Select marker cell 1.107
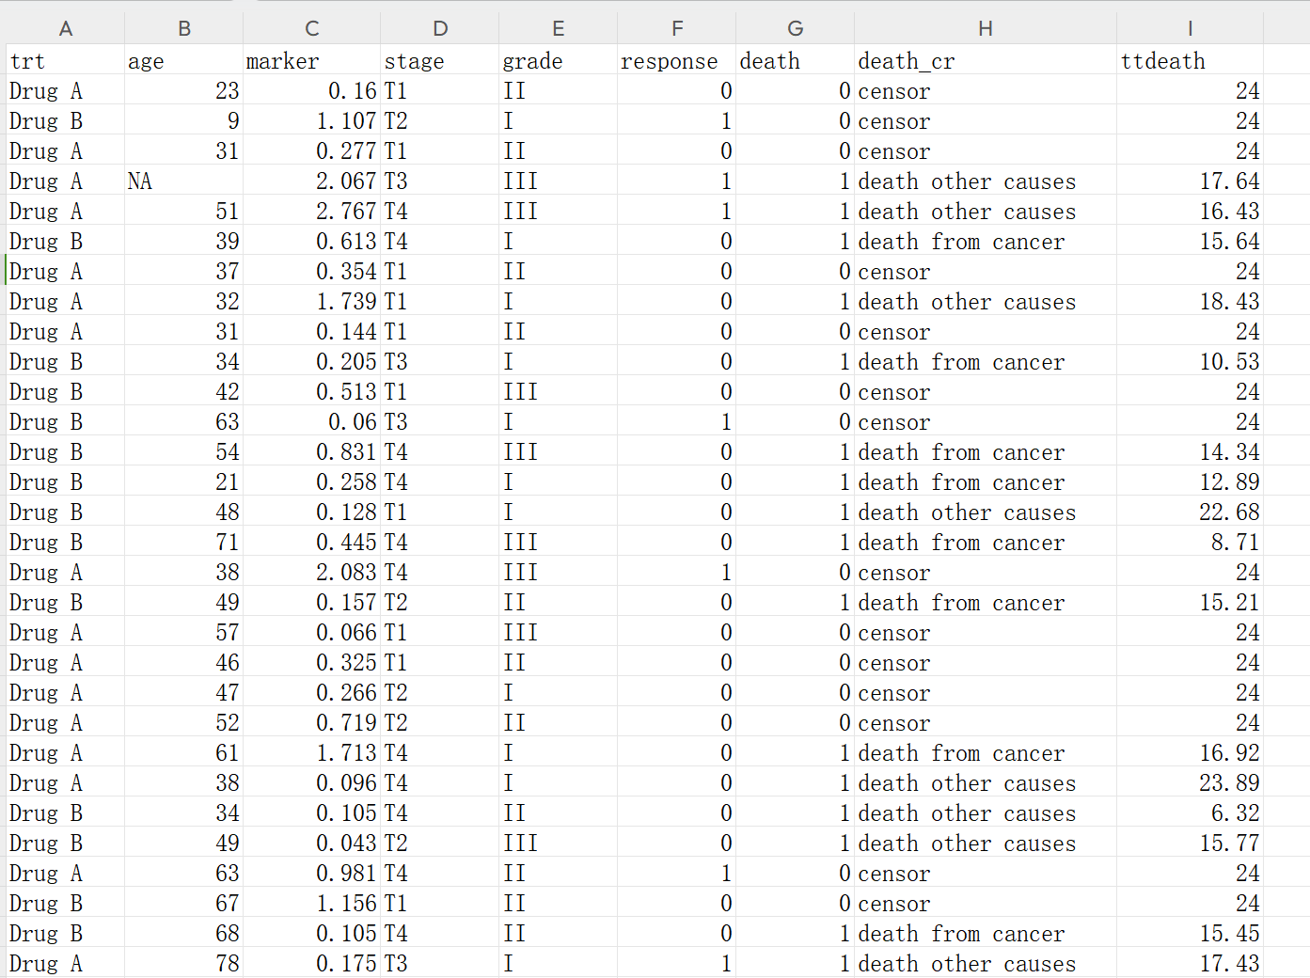This screenshot has width=1310, height=978. [x=311, y=120]
